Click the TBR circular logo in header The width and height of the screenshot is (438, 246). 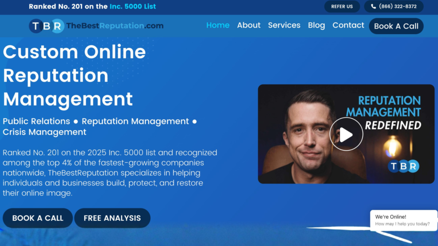[x=47, y=26]
